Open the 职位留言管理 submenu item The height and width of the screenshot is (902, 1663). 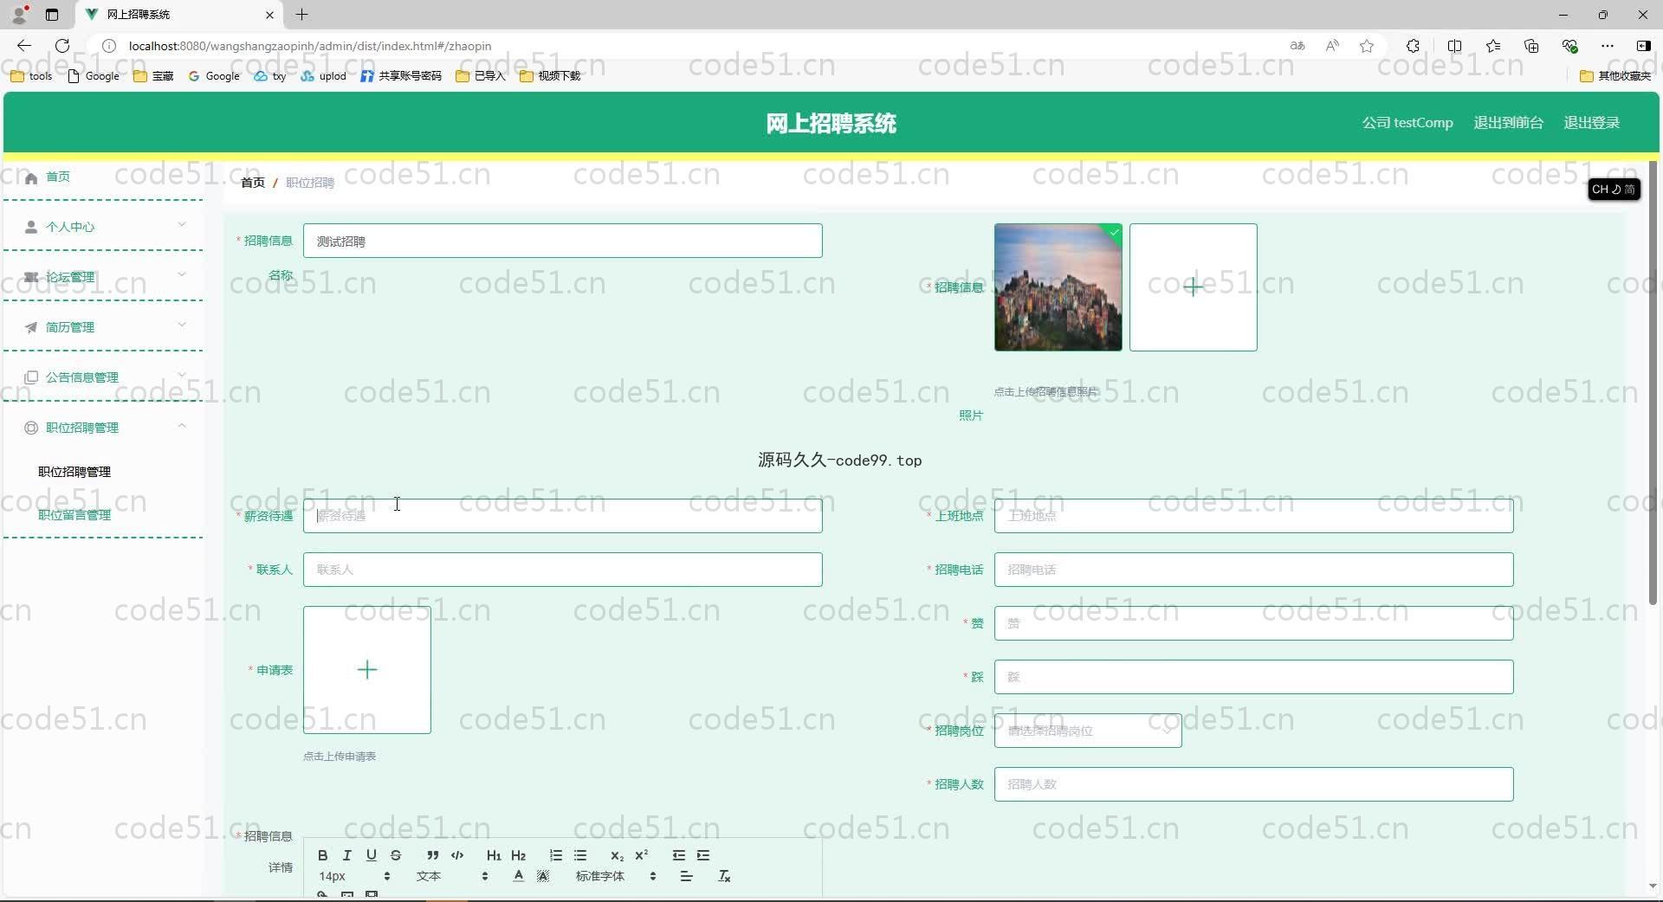coord(74,515)
